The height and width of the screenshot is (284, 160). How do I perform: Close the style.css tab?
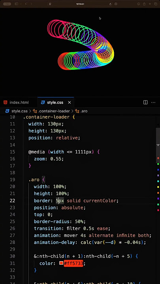point(69,103)
